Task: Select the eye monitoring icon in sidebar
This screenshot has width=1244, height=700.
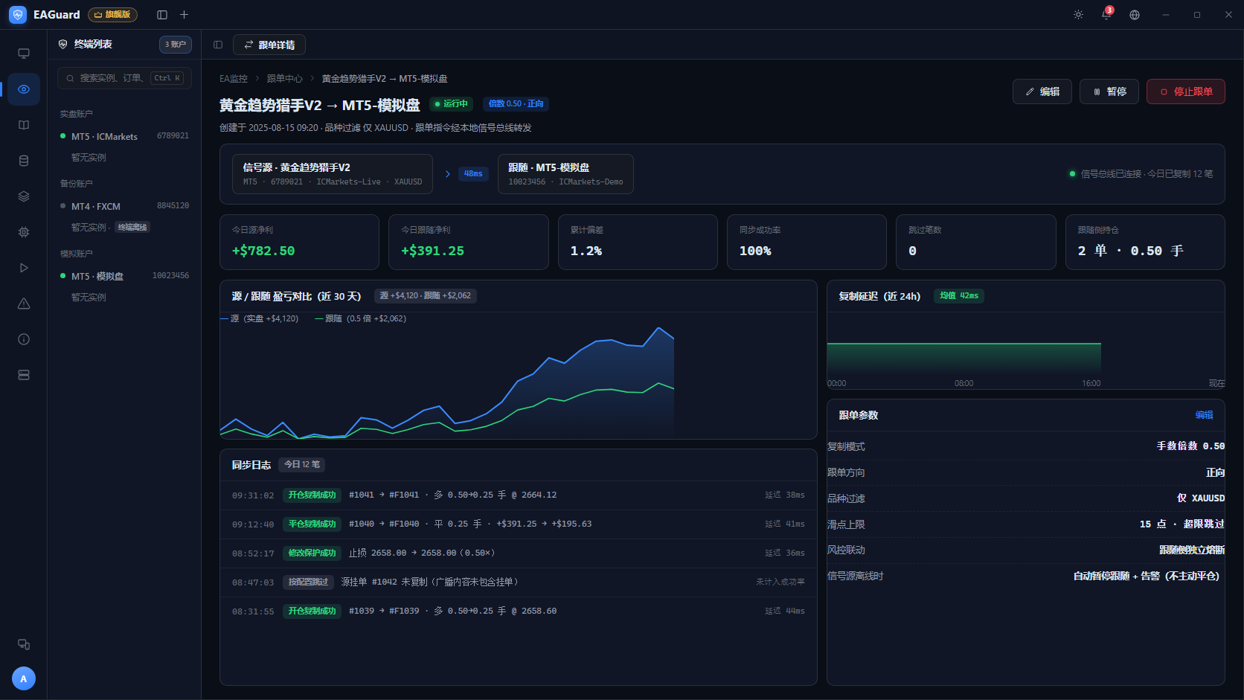Action: click(x=24, y=89)
